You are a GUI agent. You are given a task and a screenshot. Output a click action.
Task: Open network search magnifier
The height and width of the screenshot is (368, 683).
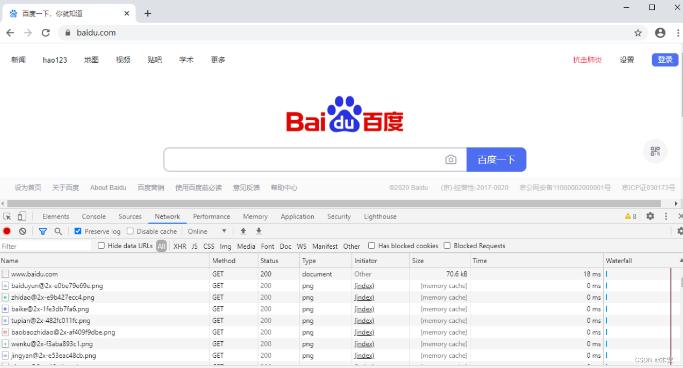click(x=58, y=231)
